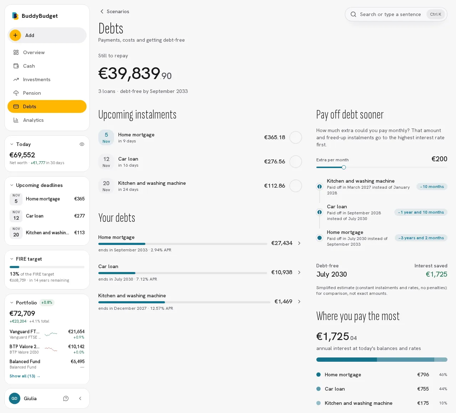
Task: Click the Cash wallet icon
Action: point(16,66)
